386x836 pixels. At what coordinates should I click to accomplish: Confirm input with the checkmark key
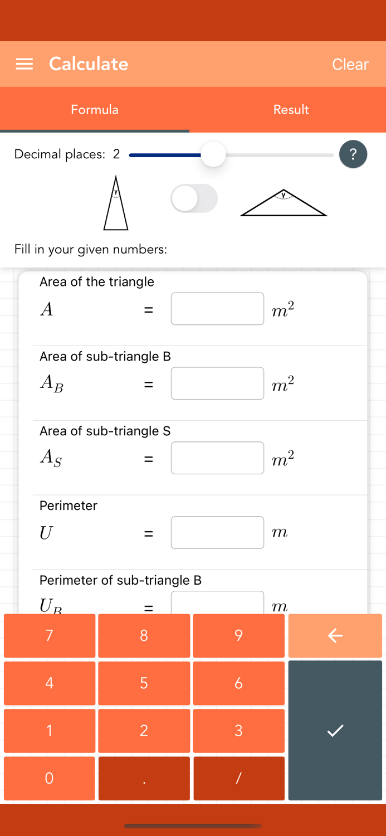(334, 730)
